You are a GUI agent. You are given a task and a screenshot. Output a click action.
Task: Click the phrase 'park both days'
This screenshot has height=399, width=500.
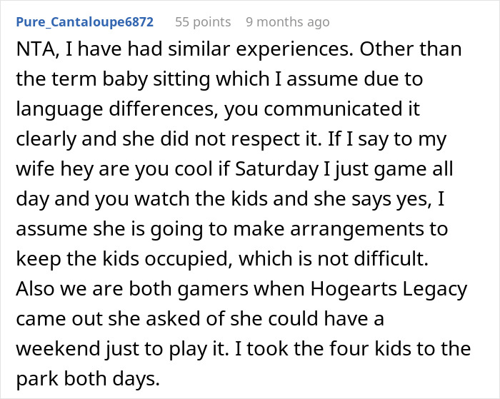point(87,378)
